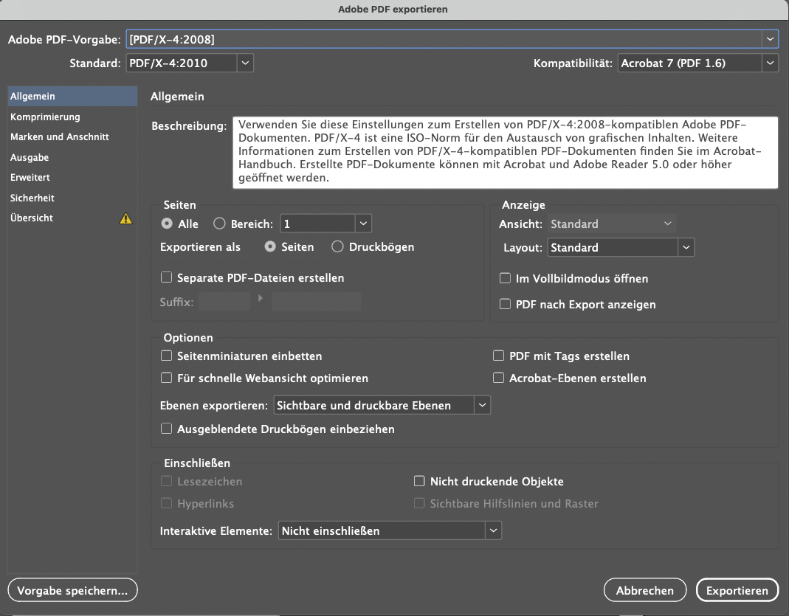Check PDF mit Tags erstellen

499,356
